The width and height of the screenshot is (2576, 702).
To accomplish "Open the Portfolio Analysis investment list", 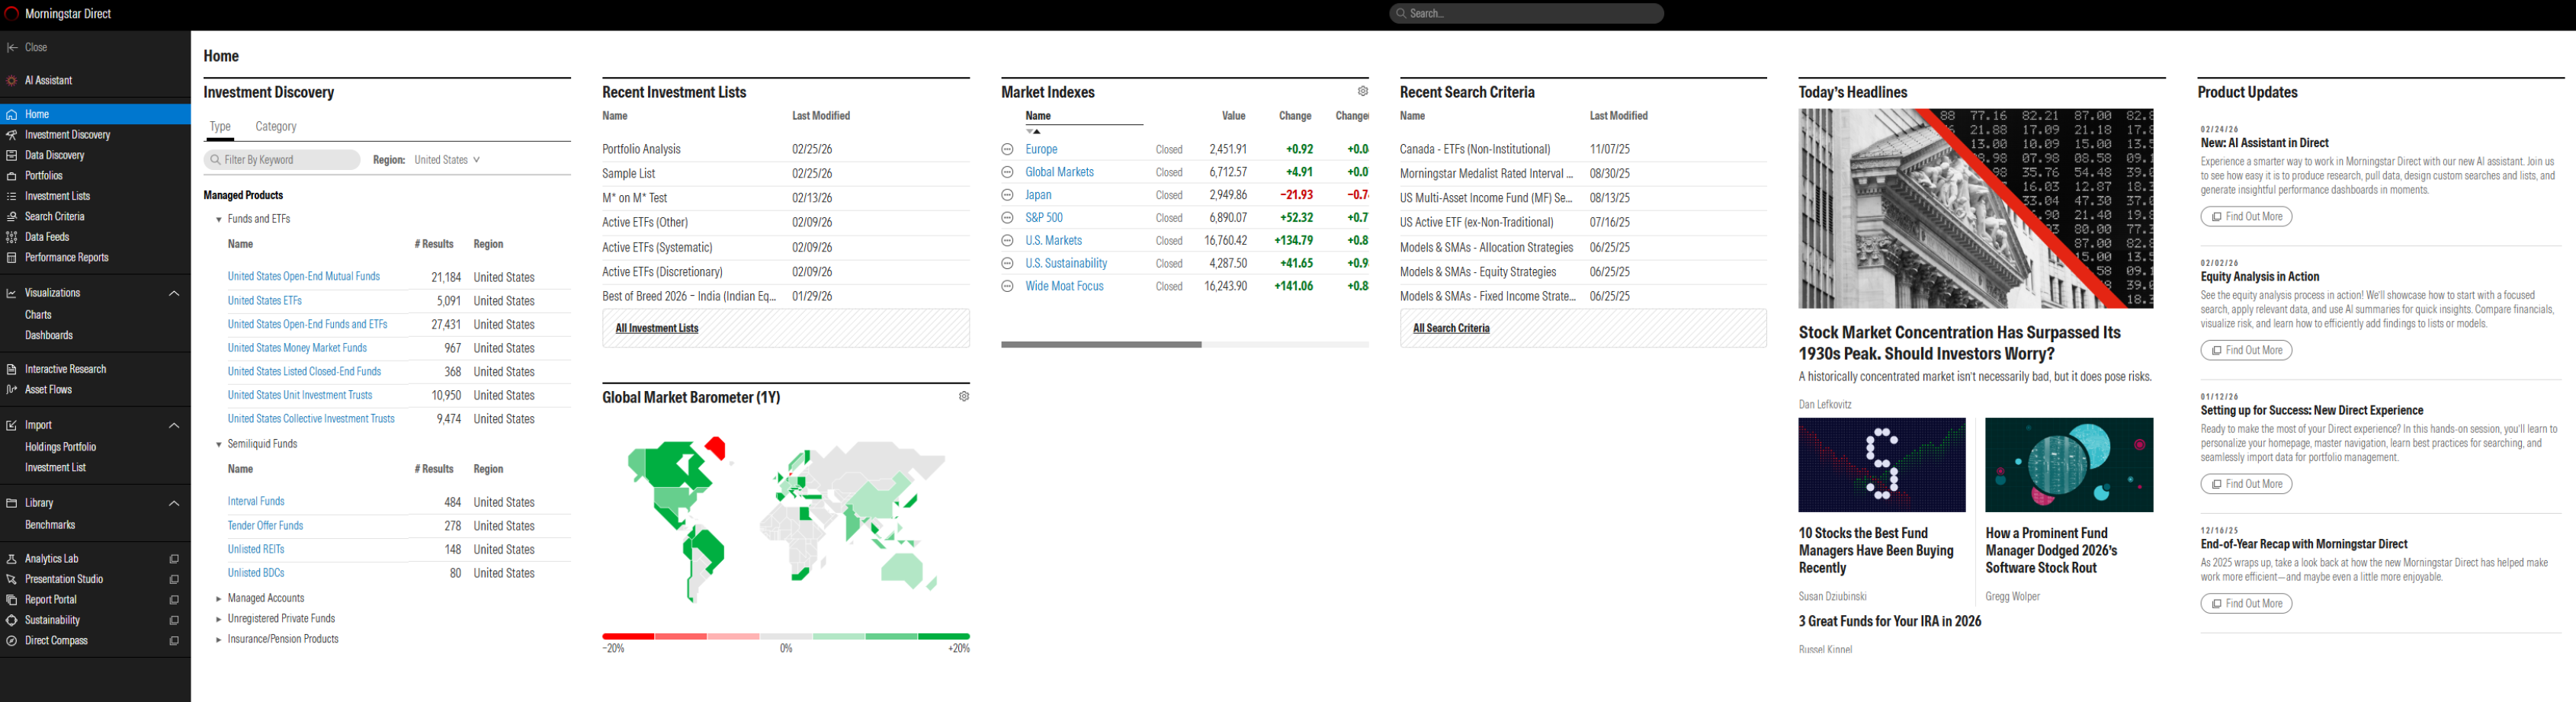I will click(x=641, y=150).
